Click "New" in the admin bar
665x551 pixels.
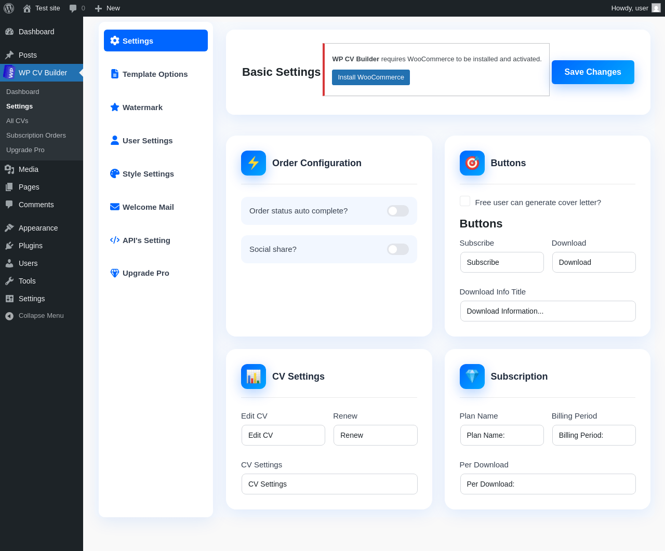pyautogui.click(x=113, y=8)
